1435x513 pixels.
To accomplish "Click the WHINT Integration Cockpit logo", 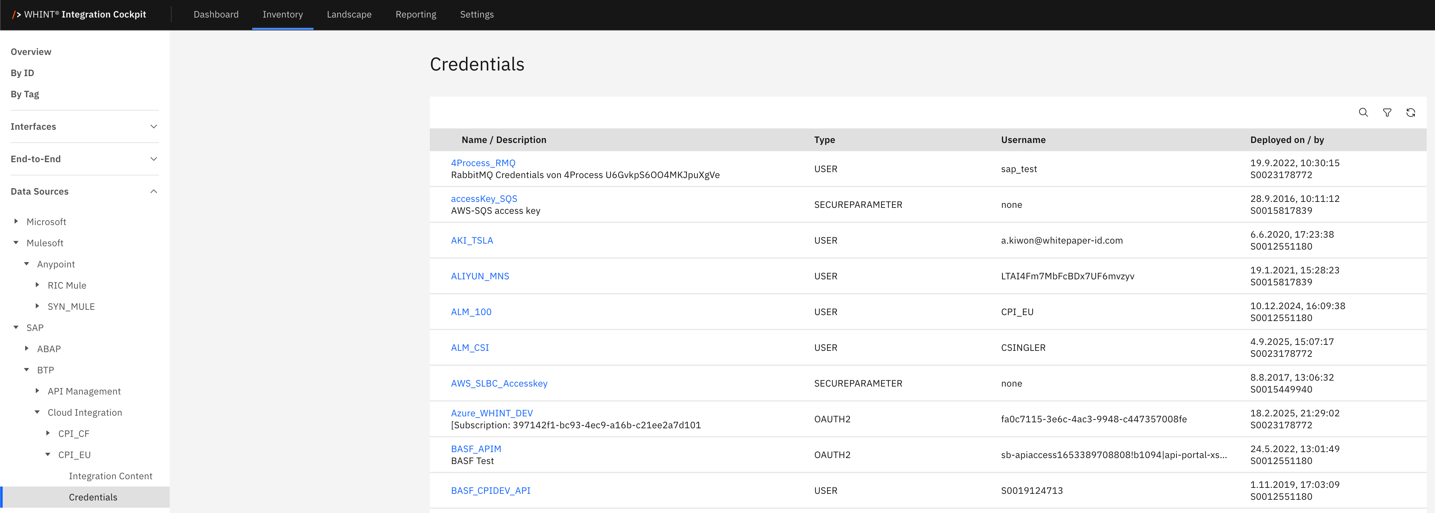I will (x=79, y=15).
